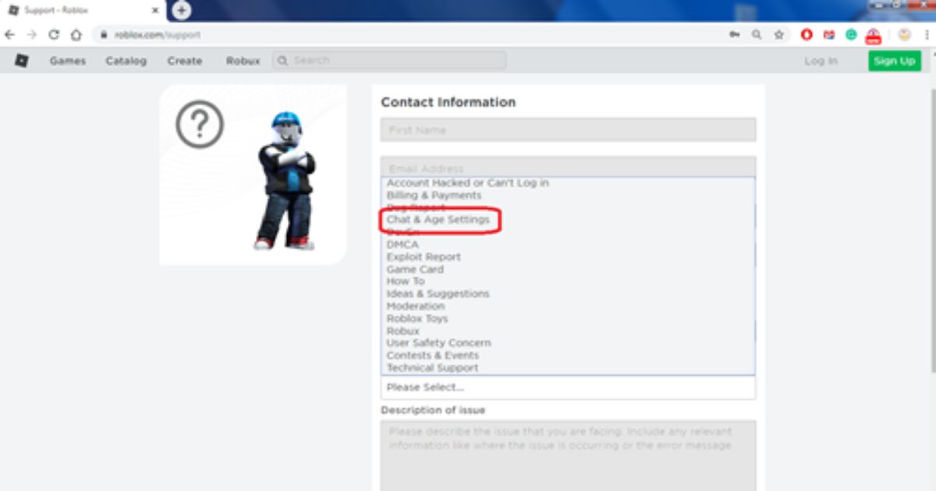Open the Chrome three-dot menu
Screen dimensions: 936x491
point(926,35)
